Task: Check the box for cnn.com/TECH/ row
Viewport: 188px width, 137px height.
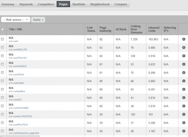Action: coord(2,73)
